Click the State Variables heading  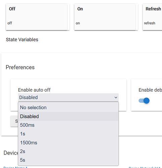[x=22, y=40]
